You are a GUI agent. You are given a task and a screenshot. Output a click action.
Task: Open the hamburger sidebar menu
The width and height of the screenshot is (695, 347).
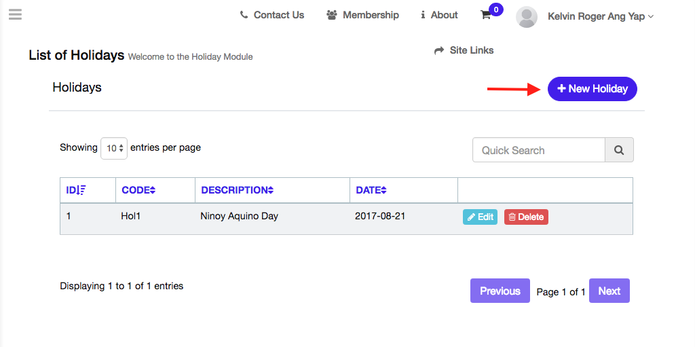point(15,14)
